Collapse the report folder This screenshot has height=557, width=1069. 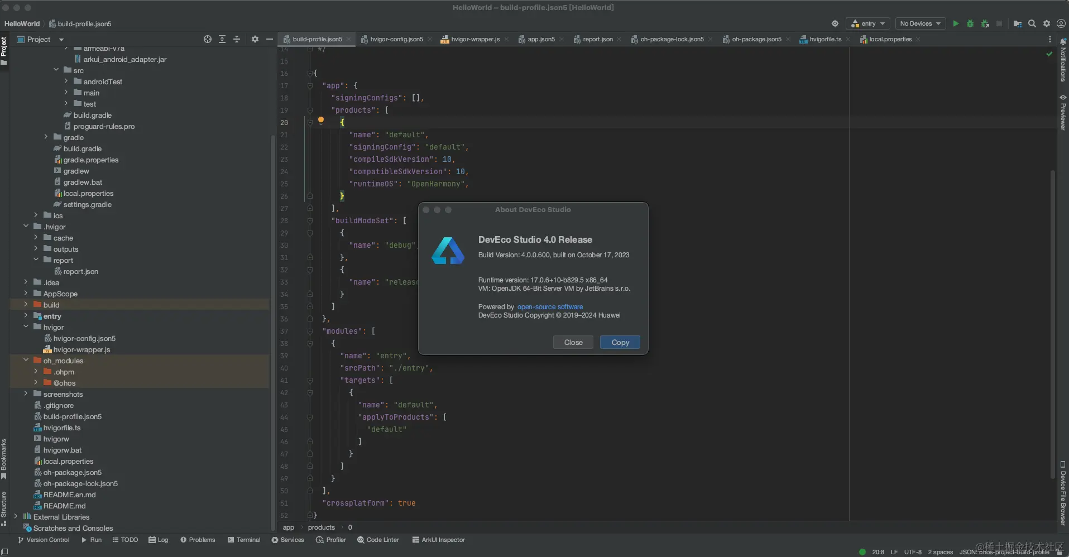click(x=36, y=260)
